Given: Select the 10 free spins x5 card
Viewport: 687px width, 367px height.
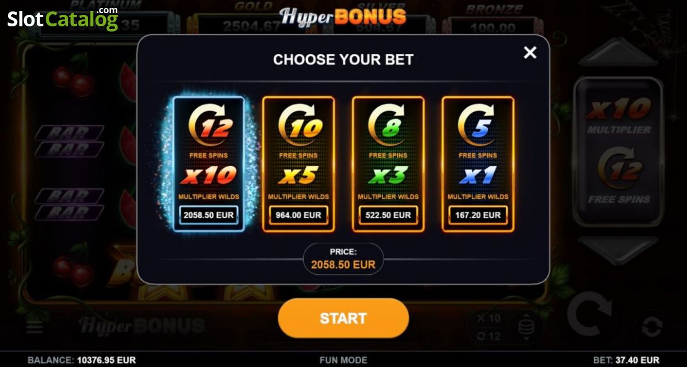Looking at the screenshot, I should pos(298,164).
